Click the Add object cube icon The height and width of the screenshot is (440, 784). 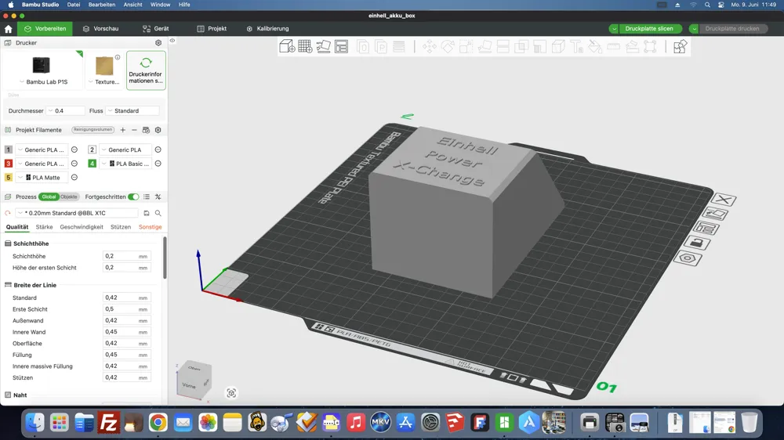pos(287,46)
